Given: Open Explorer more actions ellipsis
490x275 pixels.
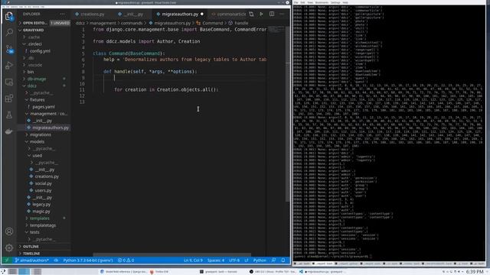Looking at the screenshot, I should 63,14.
